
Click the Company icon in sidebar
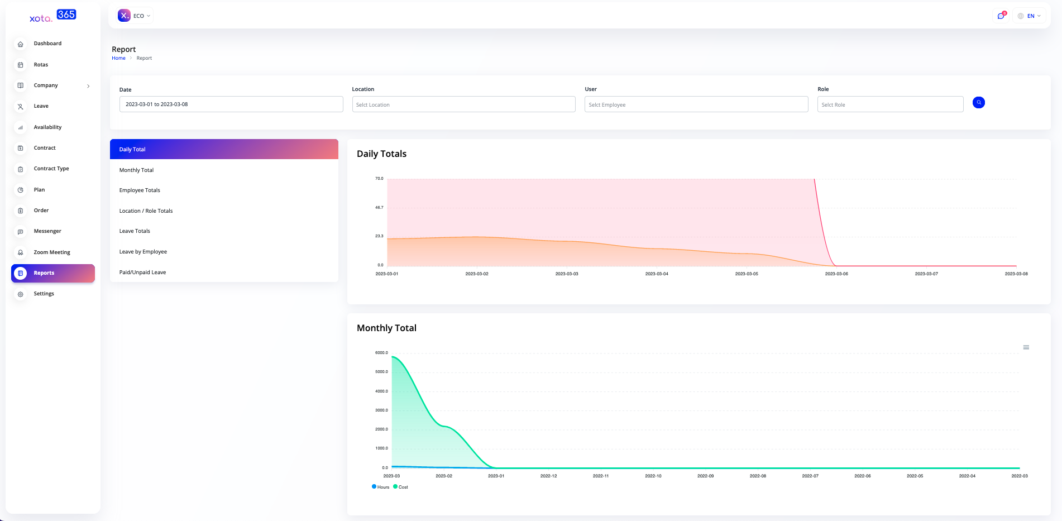point(21,86)
